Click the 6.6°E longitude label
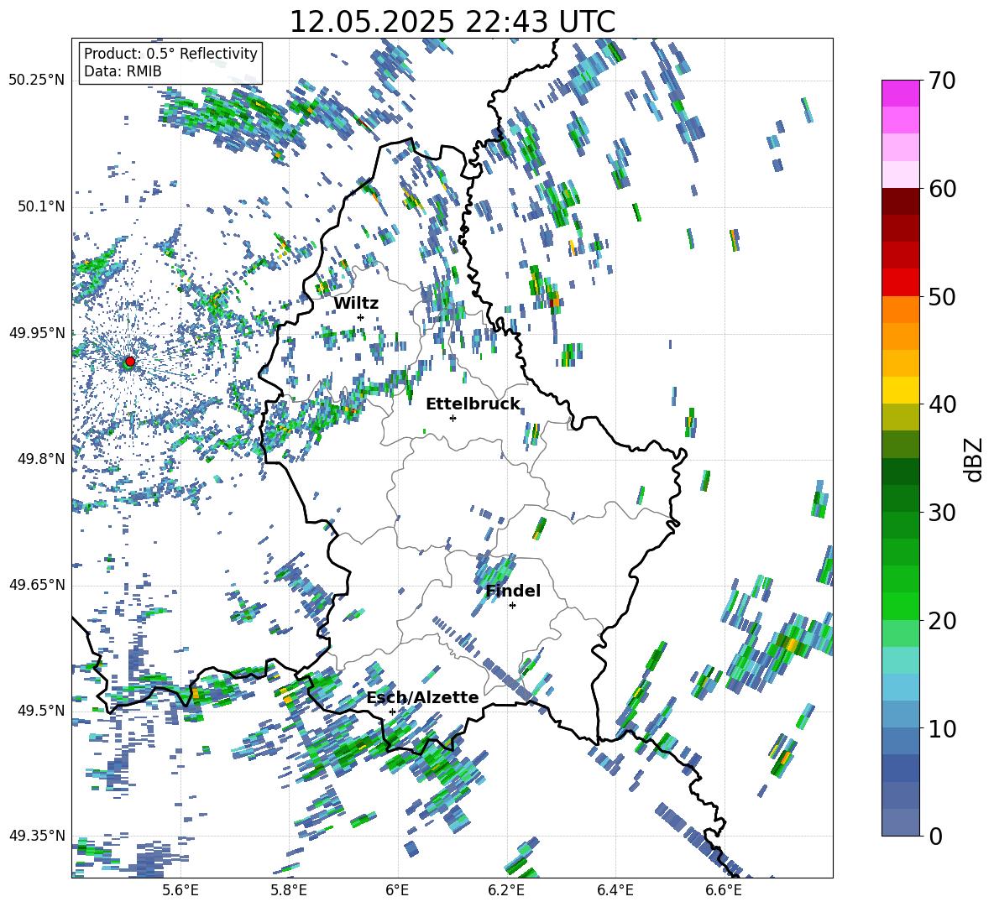 pos(724,890)
